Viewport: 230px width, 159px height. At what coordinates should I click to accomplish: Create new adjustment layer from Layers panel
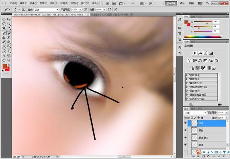209,156
